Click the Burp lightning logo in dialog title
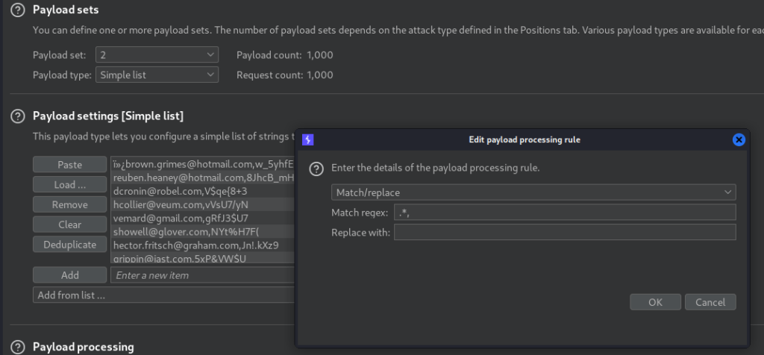Image resolution: width=764 pixels, height=355 pixels. coord(308,139)
